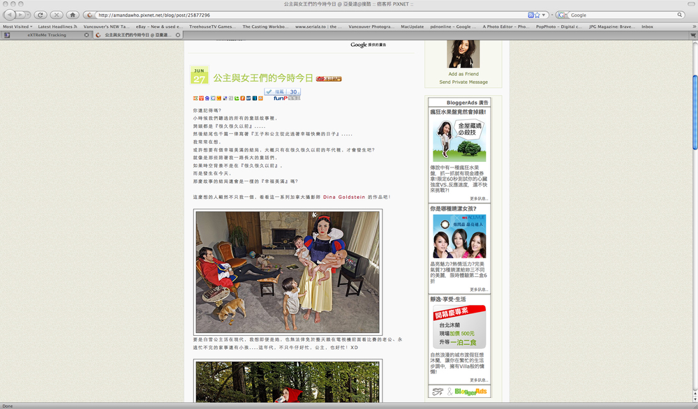
Task: Stop page loading with the X button
Action: pos(56,15)
